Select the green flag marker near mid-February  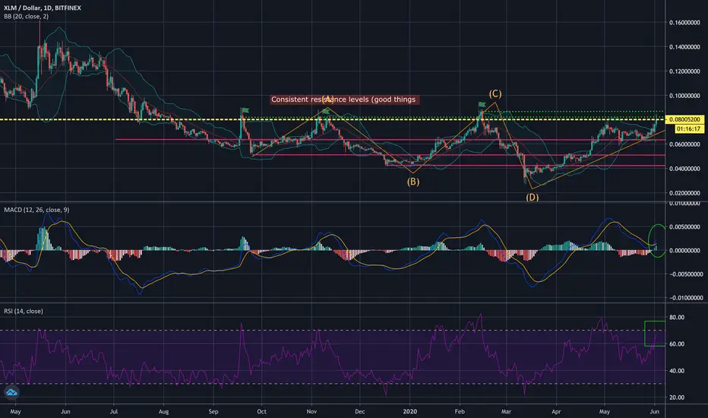[x=482, y=105]
